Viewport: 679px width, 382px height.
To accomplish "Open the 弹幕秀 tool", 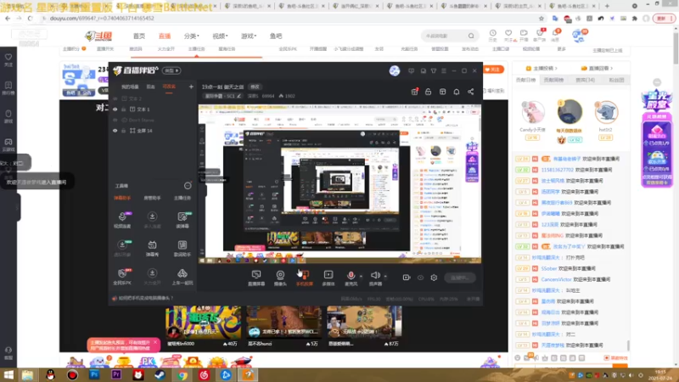I will [x=152, y=249].
